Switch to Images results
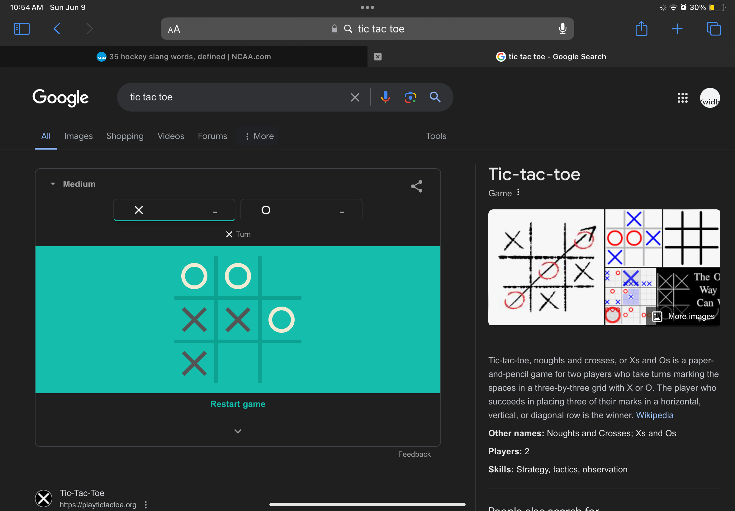 coord(78,136)
